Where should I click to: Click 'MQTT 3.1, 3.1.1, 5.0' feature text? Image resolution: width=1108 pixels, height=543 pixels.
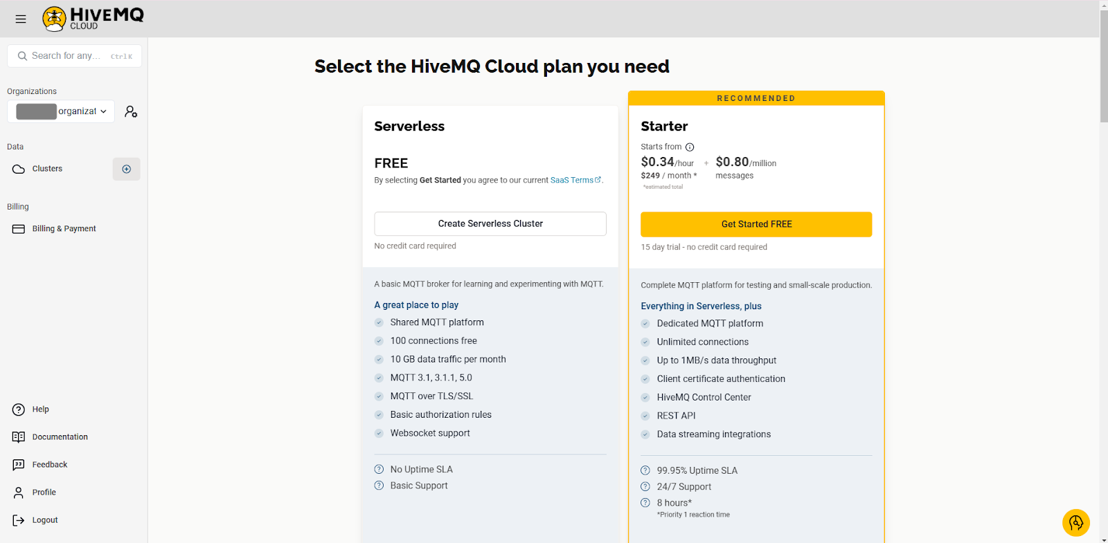[x=431, y=378]
